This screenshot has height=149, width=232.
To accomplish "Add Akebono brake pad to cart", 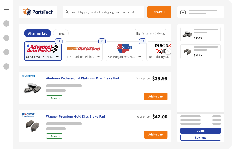I will pos(156,96).
